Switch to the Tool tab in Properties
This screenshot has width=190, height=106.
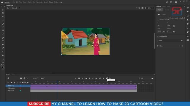160,10
